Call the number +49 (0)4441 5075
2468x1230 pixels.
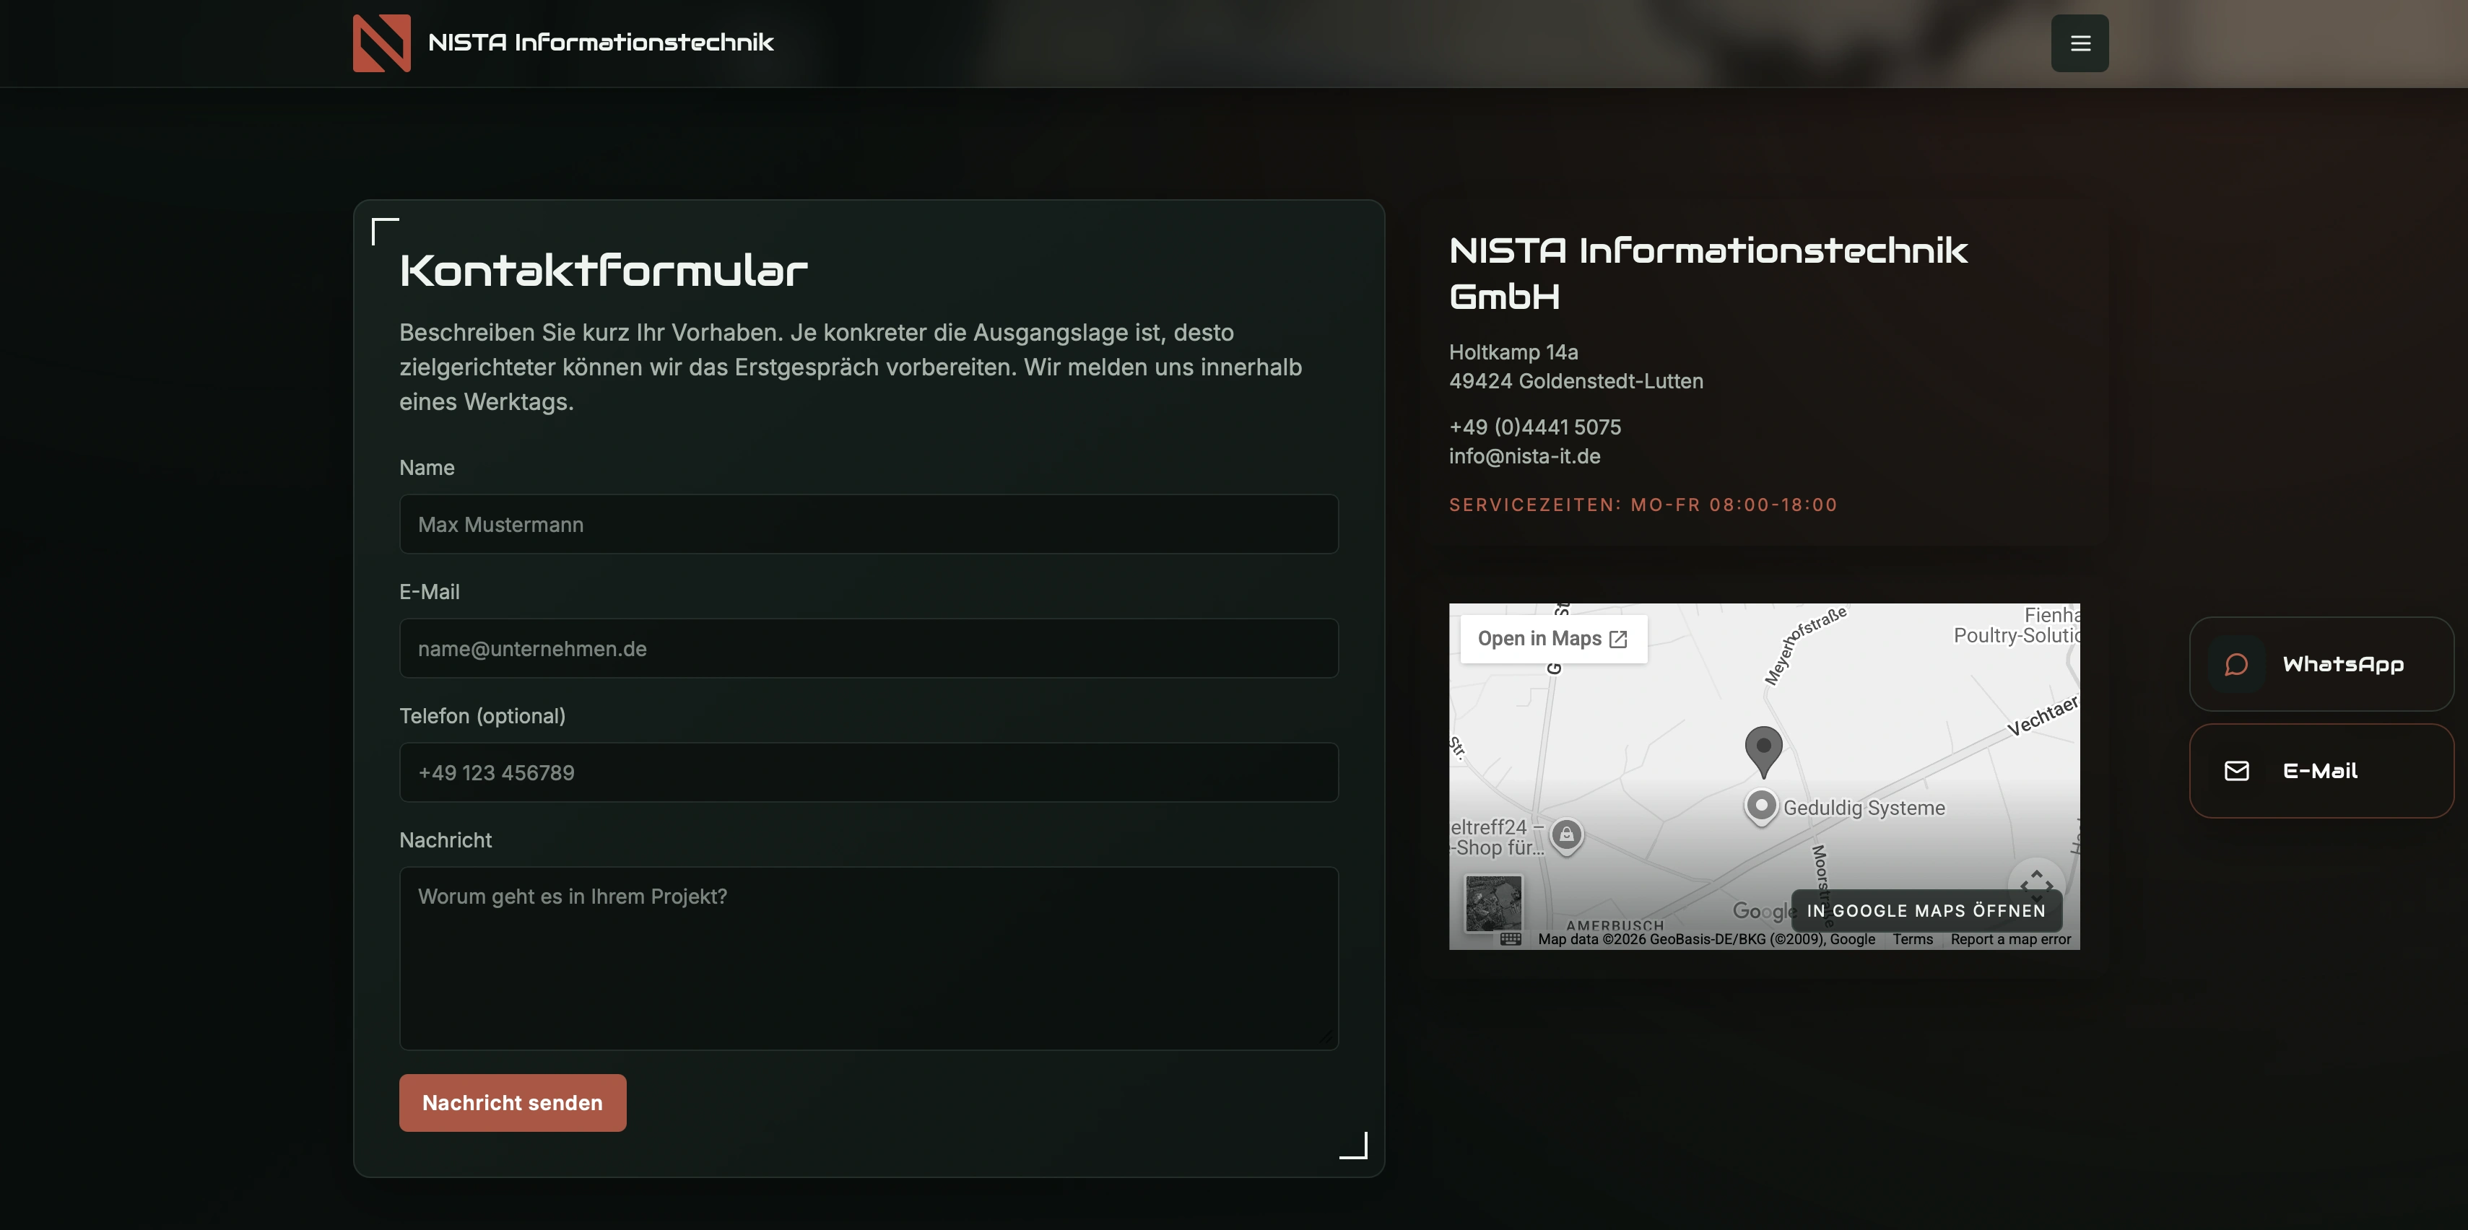(1535, 427)
